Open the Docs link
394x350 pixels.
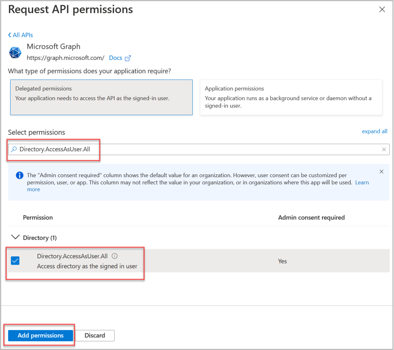[115, 58]
